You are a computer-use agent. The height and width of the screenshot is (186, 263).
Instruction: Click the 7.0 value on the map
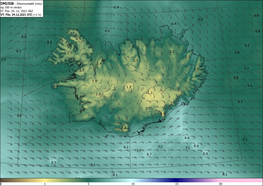click(19, 115)
